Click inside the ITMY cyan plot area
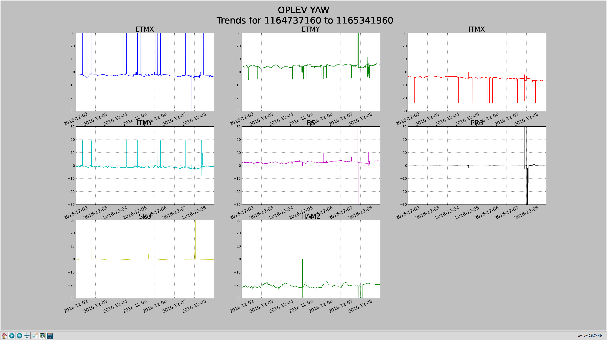This screenshot has height=340, width=607. pyautogui.click(x=145, y=166)
